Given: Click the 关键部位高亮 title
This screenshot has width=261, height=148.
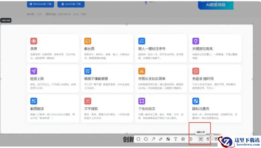Looking at the screenshot, I should 202,49.
